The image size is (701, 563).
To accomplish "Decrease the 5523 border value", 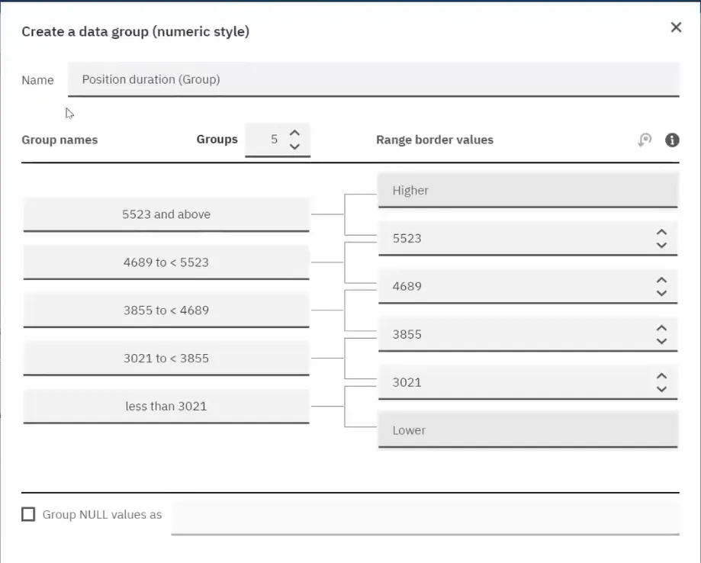I will pos(661,245).
